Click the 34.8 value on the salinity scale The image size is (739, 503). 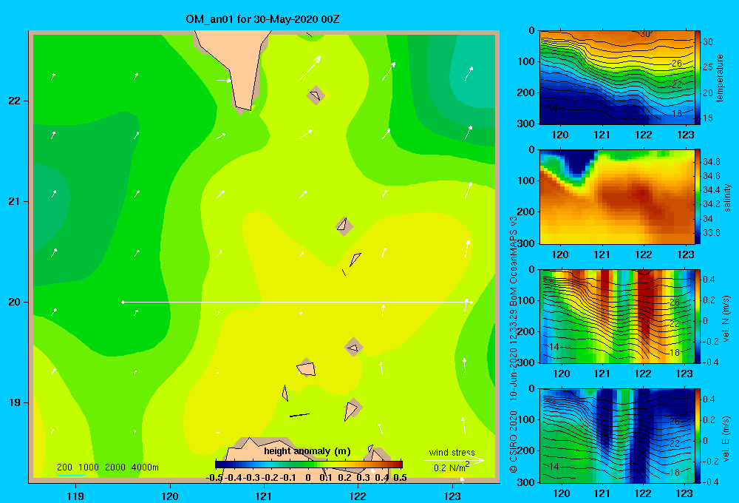pyautogui.click(x=711, y=162)
